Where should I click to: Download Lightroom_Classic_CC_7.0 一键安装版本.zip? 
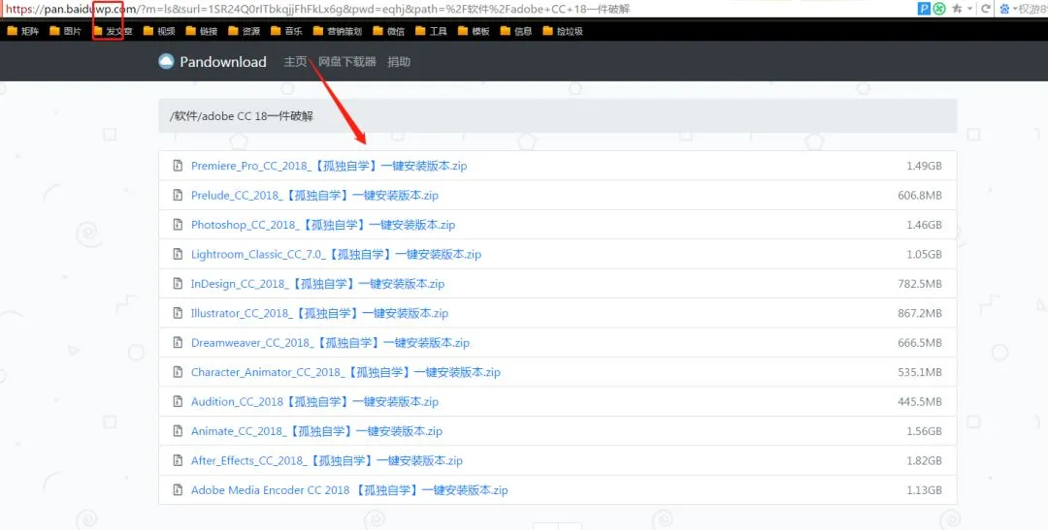pyautogui.click(x=336, y=254)
